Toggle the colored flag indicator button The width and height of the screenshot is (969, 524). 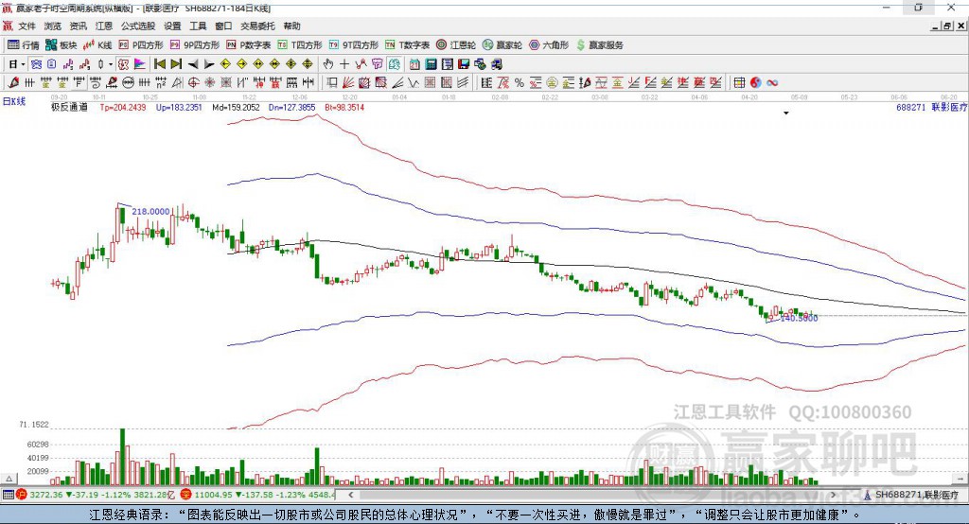click(x=140, y=64)
